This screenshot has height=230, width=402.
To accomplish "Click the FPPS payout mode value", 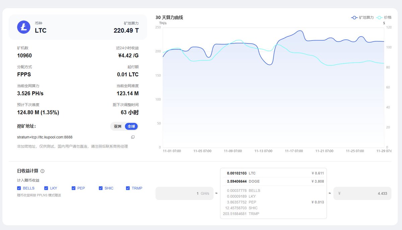I will pos(24,74).
